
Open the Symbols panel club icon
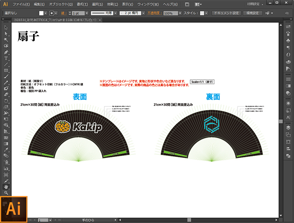click(288, 40)
